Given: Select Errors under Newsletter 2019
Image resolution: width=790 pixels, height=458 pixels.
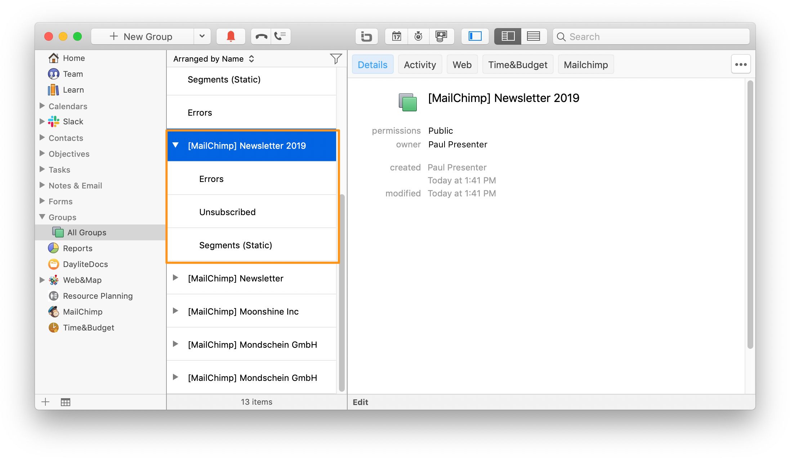Looking at the screenshot, I should (252, 179).
